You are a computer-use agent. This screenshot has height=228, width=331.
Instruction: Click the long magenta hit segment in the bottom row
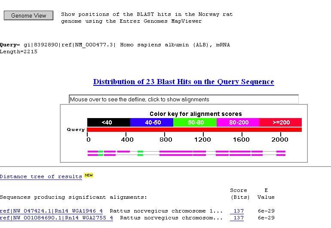tap(176, 155)
